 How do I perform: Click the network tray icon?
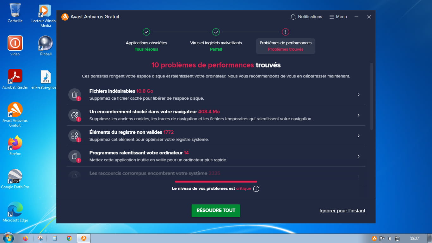[x=398, y=238]
